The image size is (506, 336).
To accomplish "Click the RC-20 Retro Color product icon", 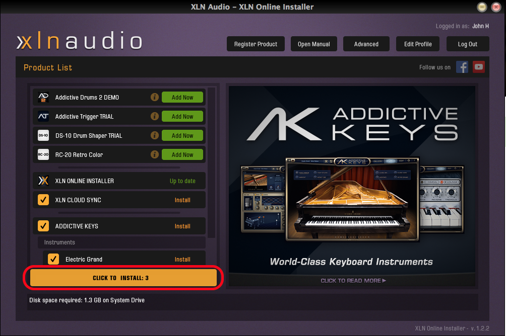I will pos(43,154).
